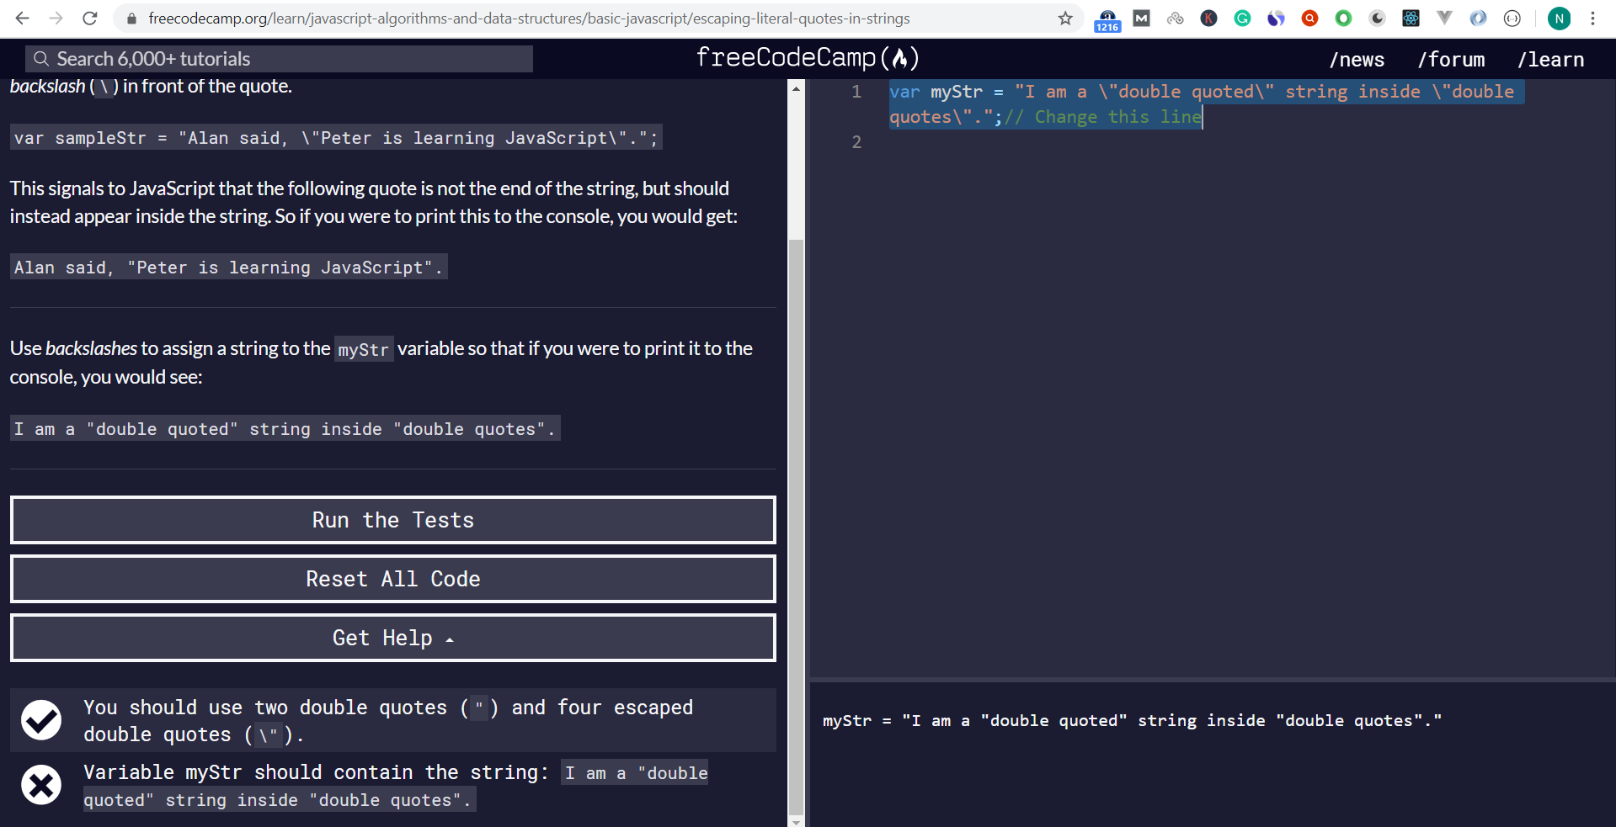Click the search magnifier icon
The image size is (1616, 827).
pyautogui.click(x=40, y=59)
